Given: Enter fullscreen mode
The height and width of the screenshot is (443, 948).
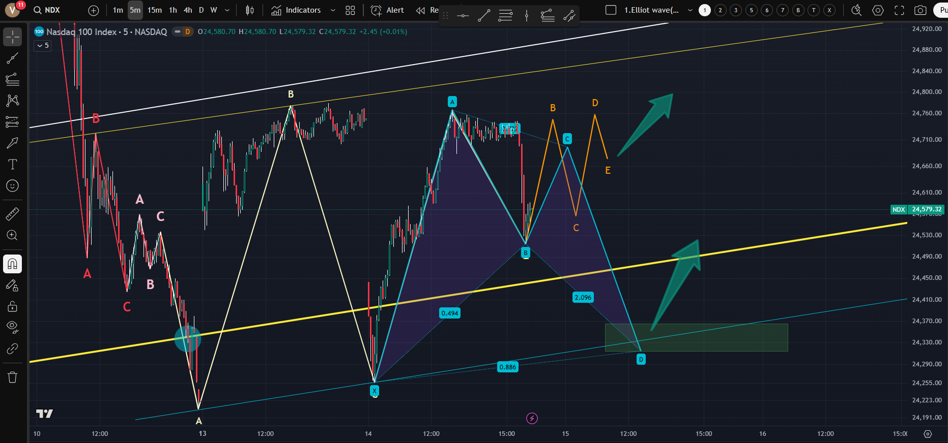Looking at the screenshot, I should coord(899,10).
